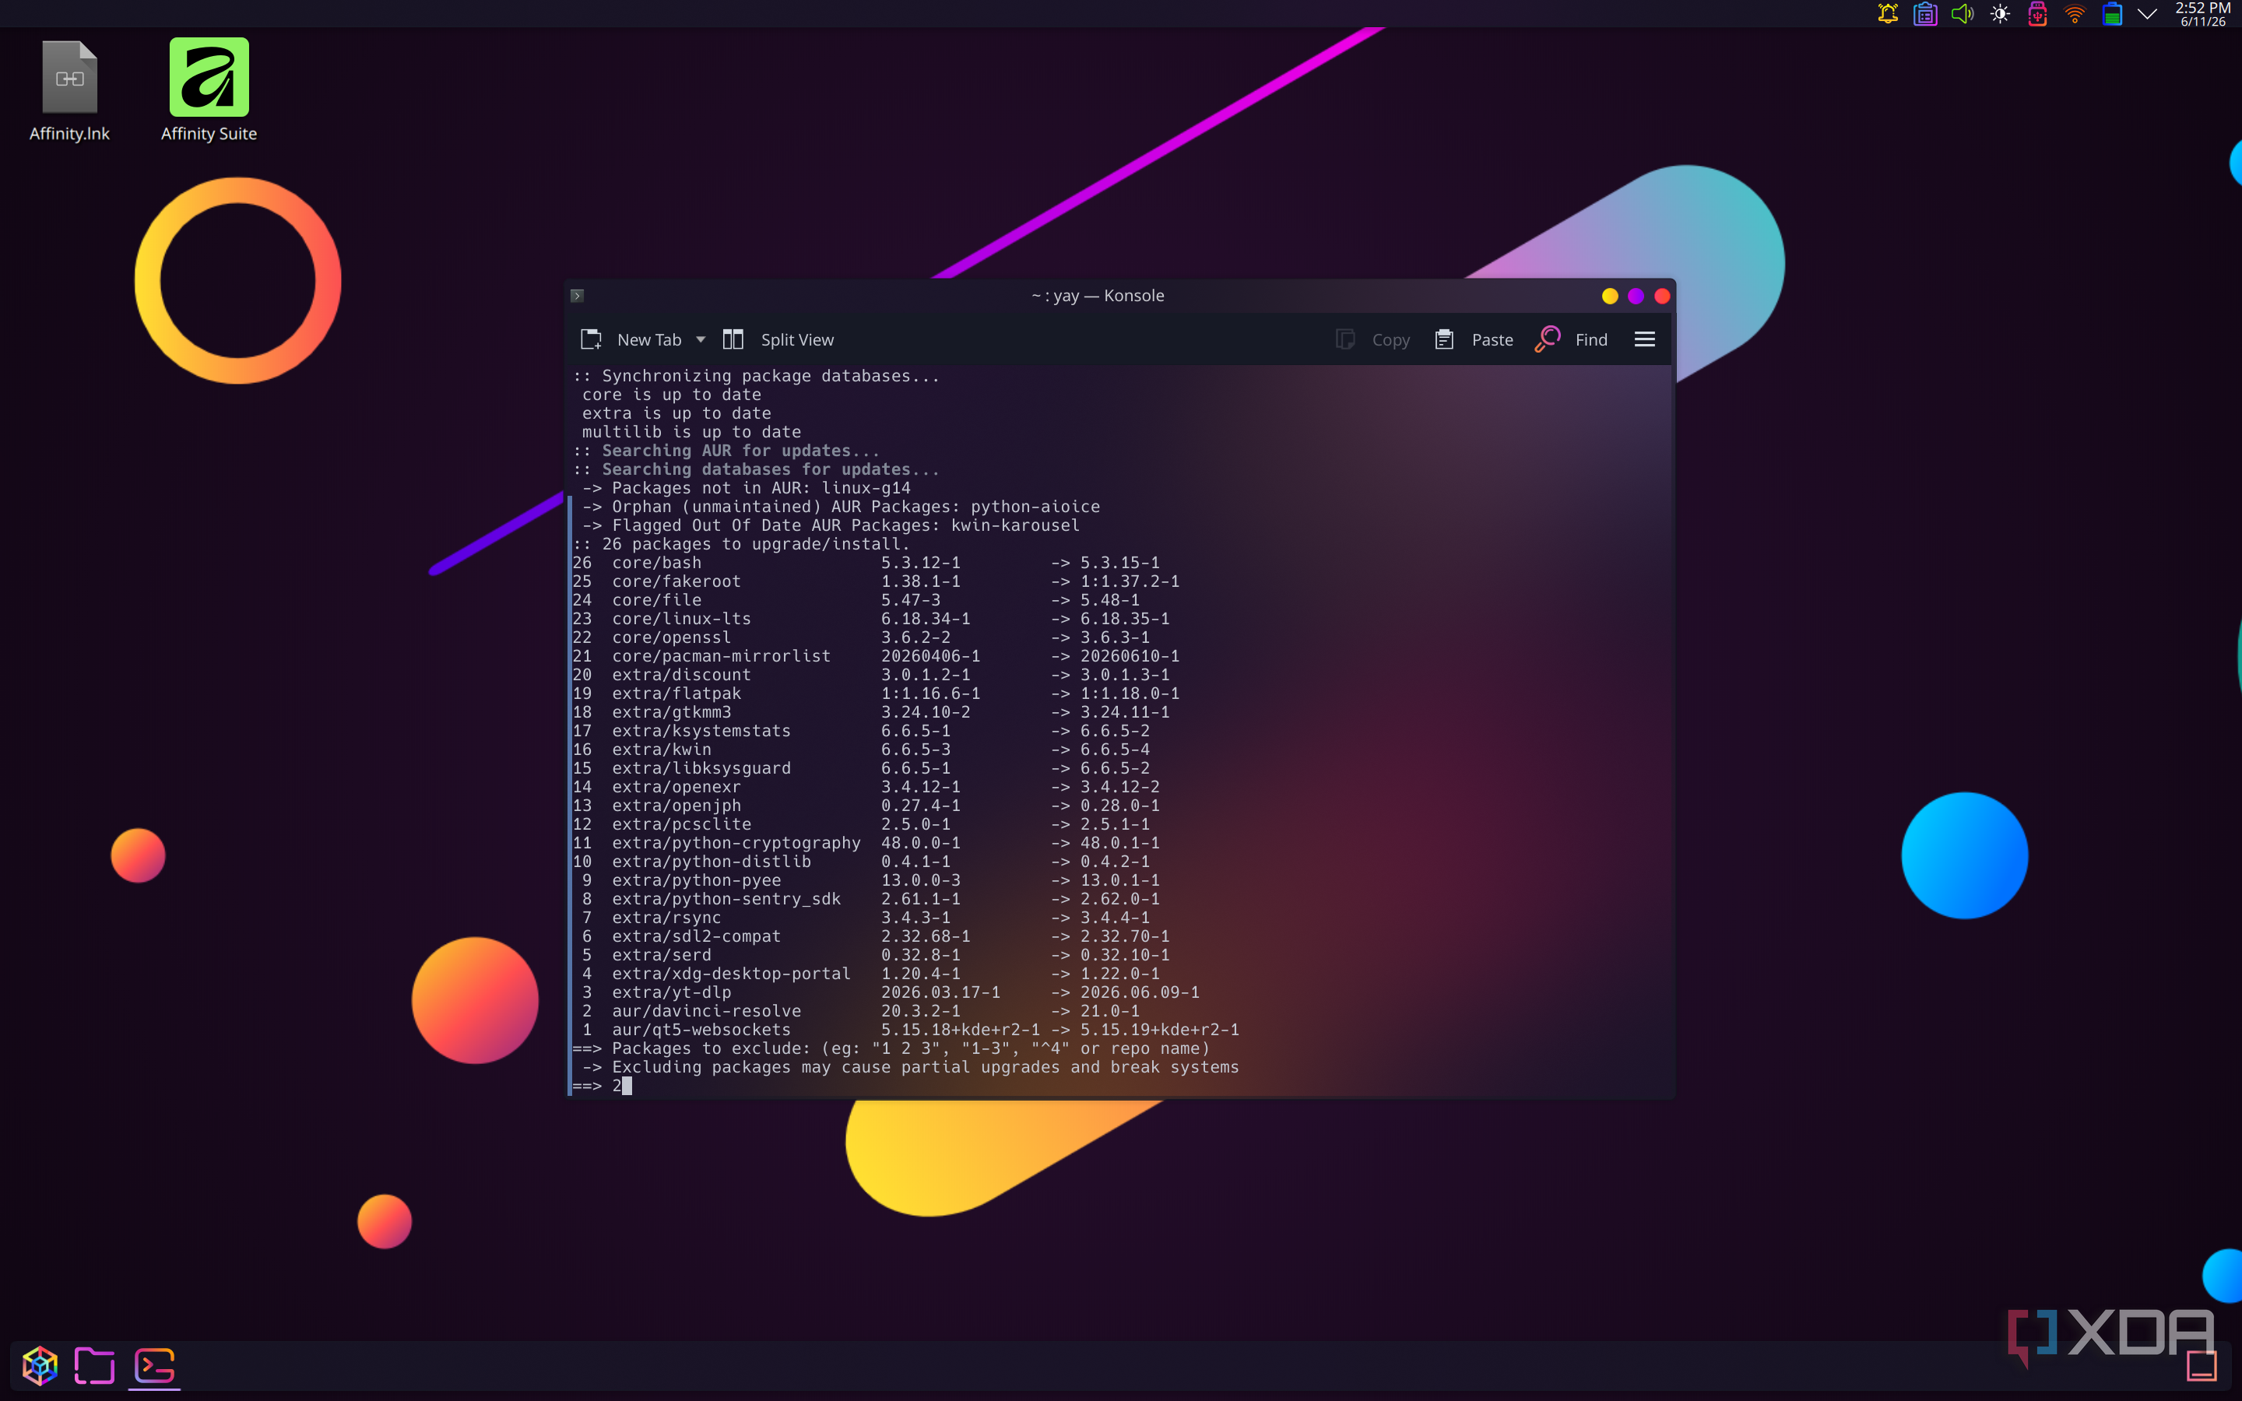Screen dimensions: 2242x1401
Task: Open the battery tray icon
Action: coord(2112,14)
